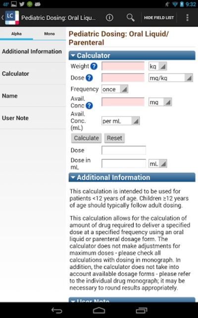198x318 pixels.
Task: Open the 'per mL' concentration dropdown
Action: click(x=120, y=121)
